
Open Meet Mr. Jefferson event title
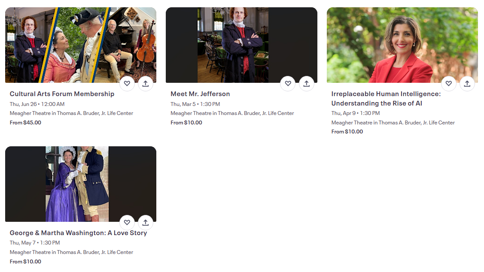coord(200,94)
